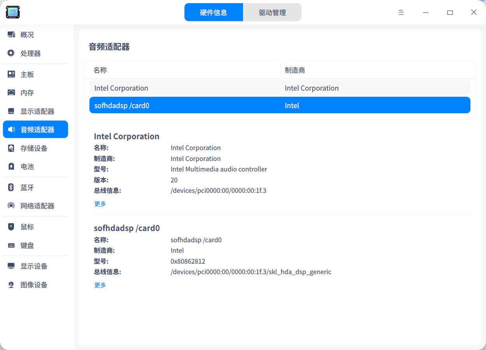This screenshot has height=350, width=486.
Task: Go to 处理器 sidebar label
Action: (31, 53)
